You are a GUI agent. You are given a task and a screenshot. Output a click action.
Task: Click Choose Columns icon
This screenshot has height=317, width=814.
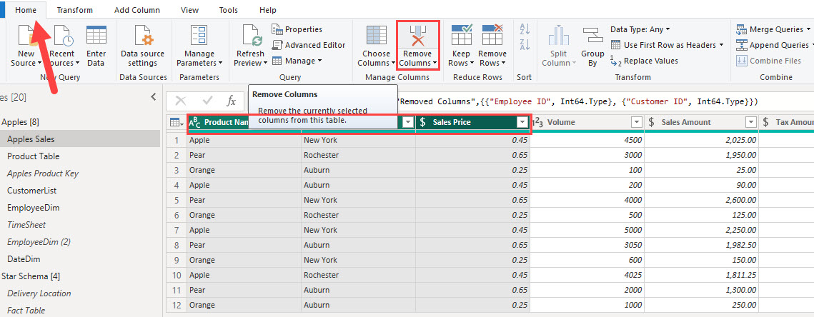click(377, 35)
